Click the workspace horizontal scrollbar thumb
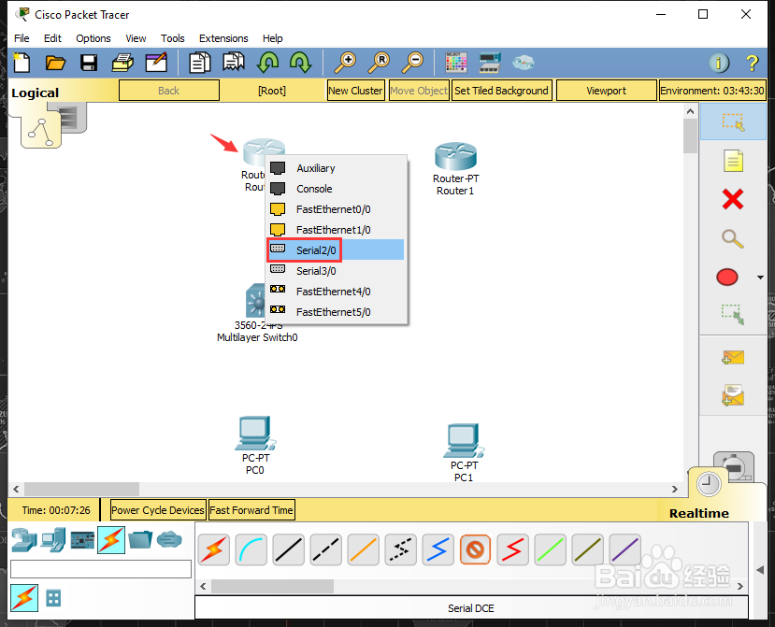The image size is (775, 627). (82, 489)
